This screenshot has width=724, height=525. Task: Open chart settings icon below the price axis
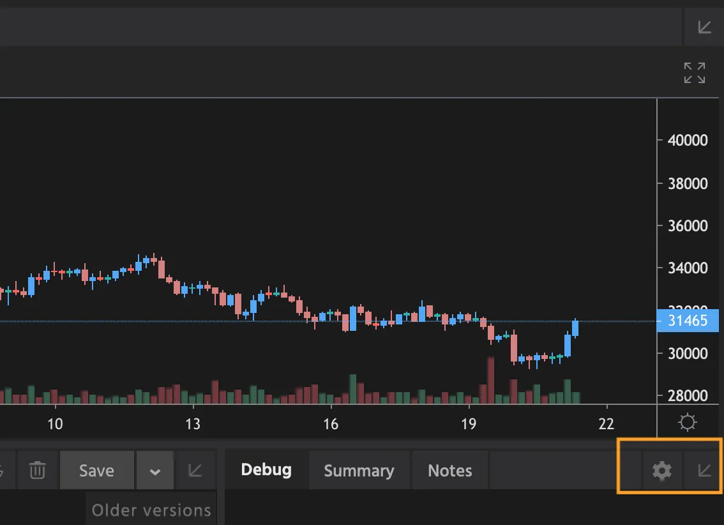click(688, 423)
